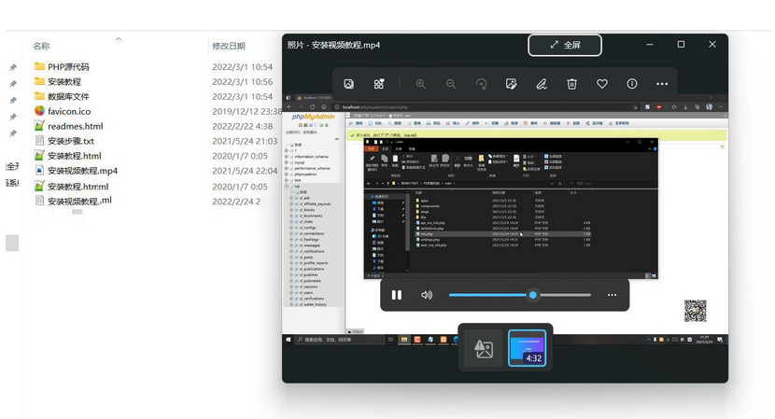The height and width of the screenshot is (419, 775).
Task: Select the PHP源代码 folder
Action: (x=68, y=67)
